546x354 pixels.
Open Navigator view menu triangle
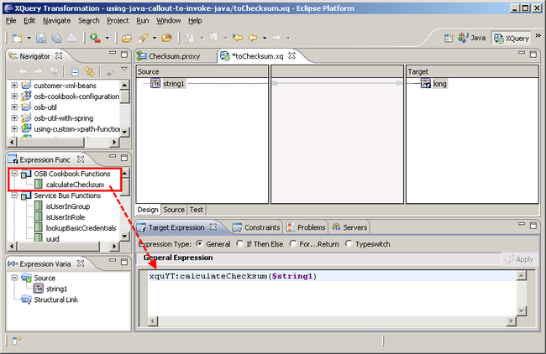coord(124,69)
